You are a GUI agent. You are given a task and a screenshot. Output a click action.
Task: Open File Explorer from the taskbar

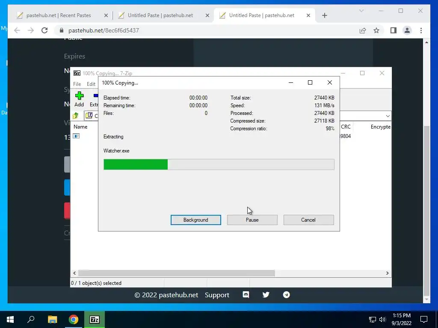[x=52, y=319]
